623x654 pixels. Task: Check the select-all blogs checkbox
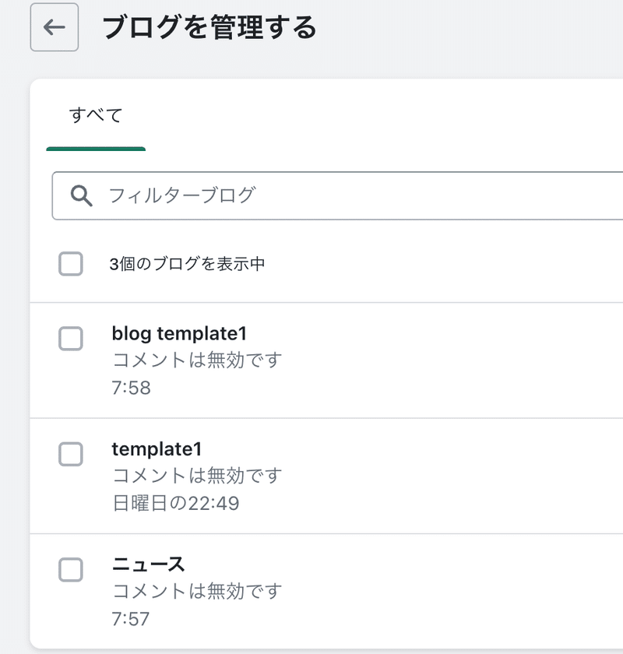[x=71, y=264]
